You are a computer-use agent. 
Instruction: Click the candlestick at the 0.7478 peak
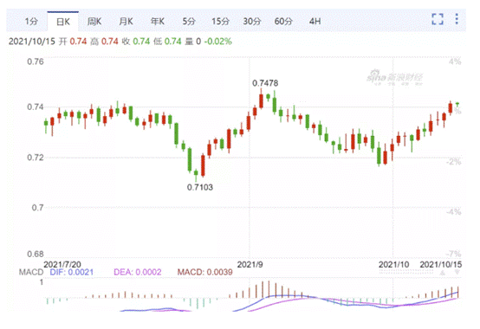pyautogui.click(x=261, y=100)
